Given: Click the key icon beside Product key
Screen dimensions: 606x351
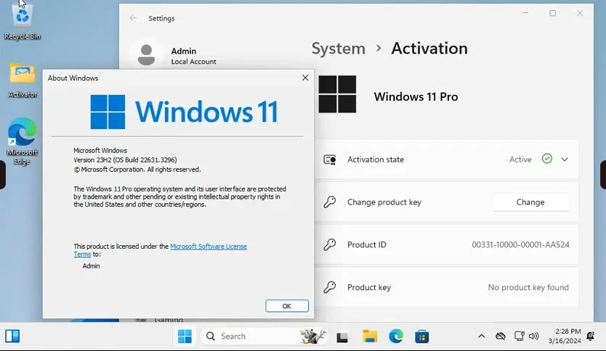Looking at the screenshot, I should coord(330,287).
